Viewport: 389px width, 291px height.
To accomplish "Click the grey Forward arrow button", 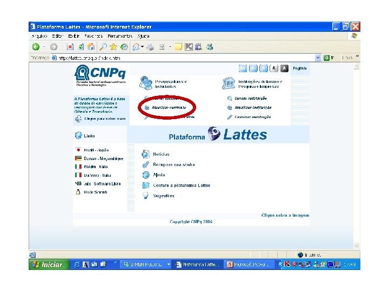I will [x=53, y=47].
